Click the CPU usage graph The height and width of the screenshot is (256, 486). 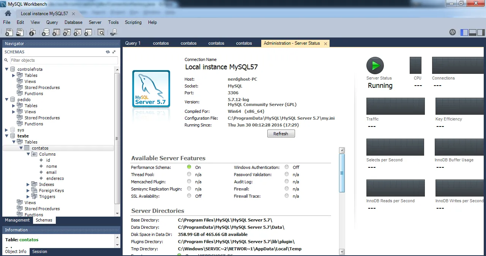pyautogui.click(x=415, y=65)
